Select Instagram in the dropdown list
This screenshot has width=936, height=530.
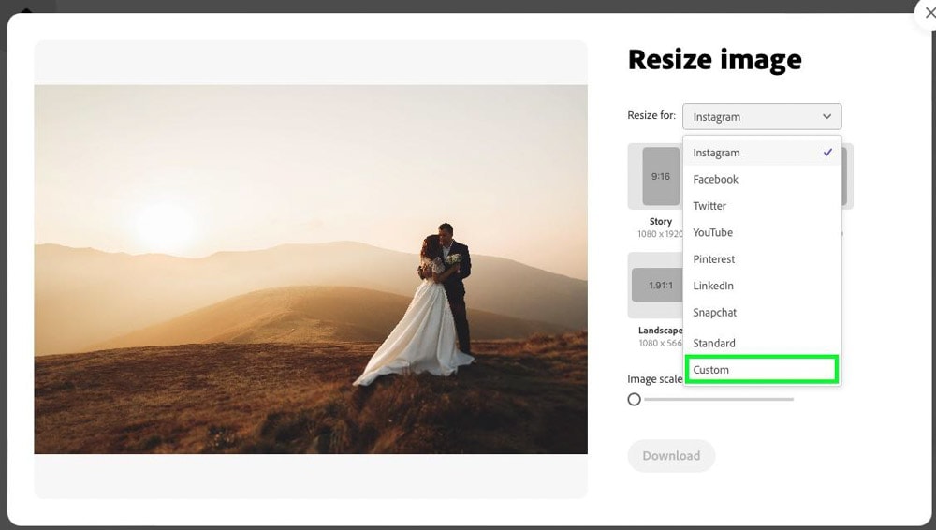coord(762,153)
